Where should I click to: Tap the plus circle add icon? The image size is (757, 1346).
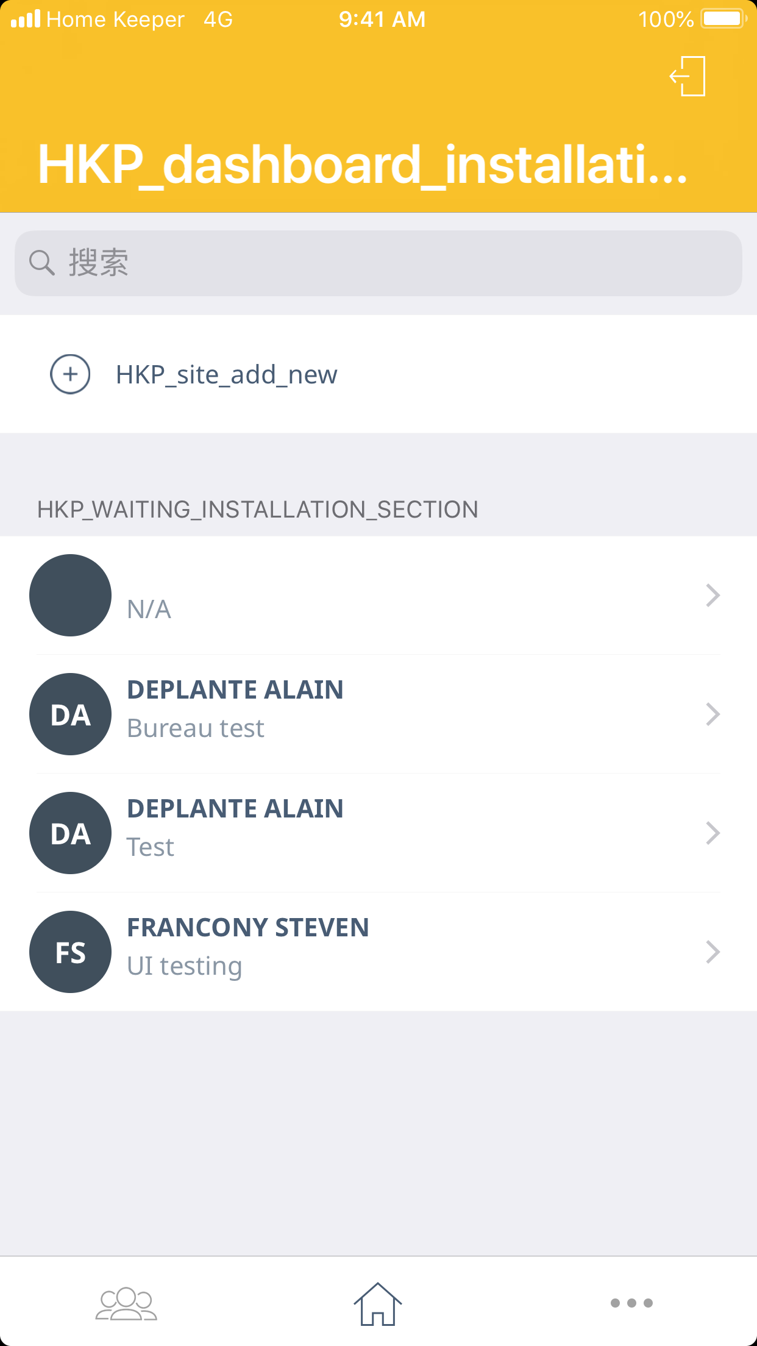pyautogui.click(x=70, y=374)
